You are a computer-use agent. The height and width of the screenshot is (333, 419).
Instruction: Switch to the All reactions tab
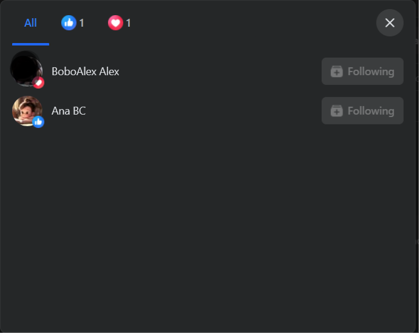pyautogui.click(x=30, y=23)
